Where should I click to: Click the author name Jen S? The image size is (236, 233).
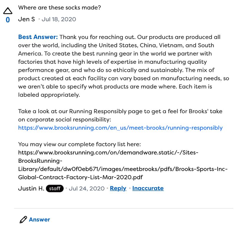(x=27, y=19)
